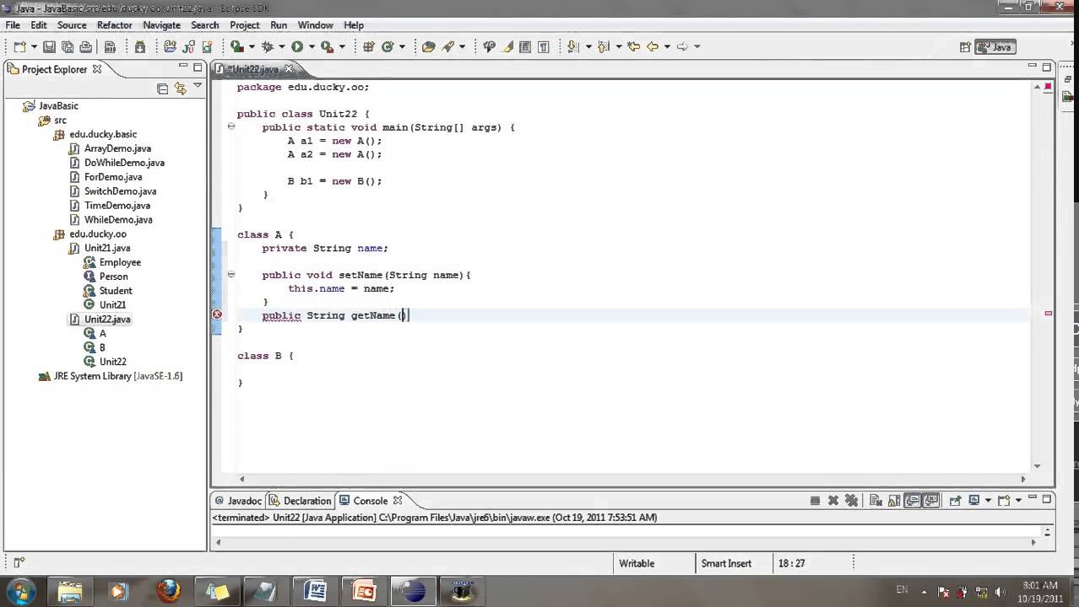The image size is (1079, 607).
Task: Click the Word icon in taskbar
Action: (x=315, y=590)
